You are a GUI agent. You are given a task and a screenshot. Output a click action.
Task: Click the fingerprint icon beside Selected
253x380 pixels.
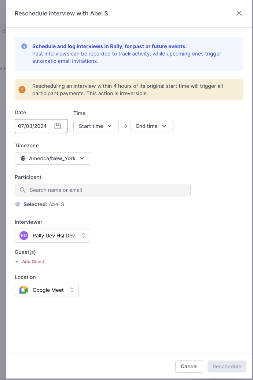point(18,204)
